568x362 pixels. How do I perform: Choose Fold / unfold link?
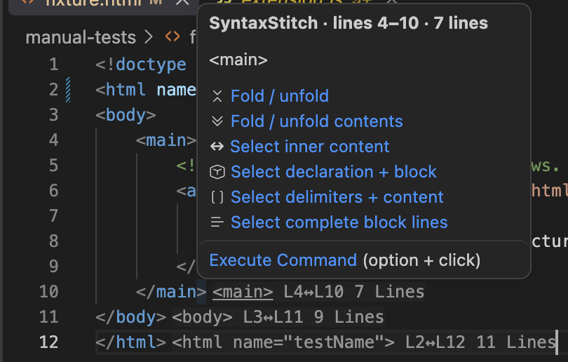click(x=280, y=96)
